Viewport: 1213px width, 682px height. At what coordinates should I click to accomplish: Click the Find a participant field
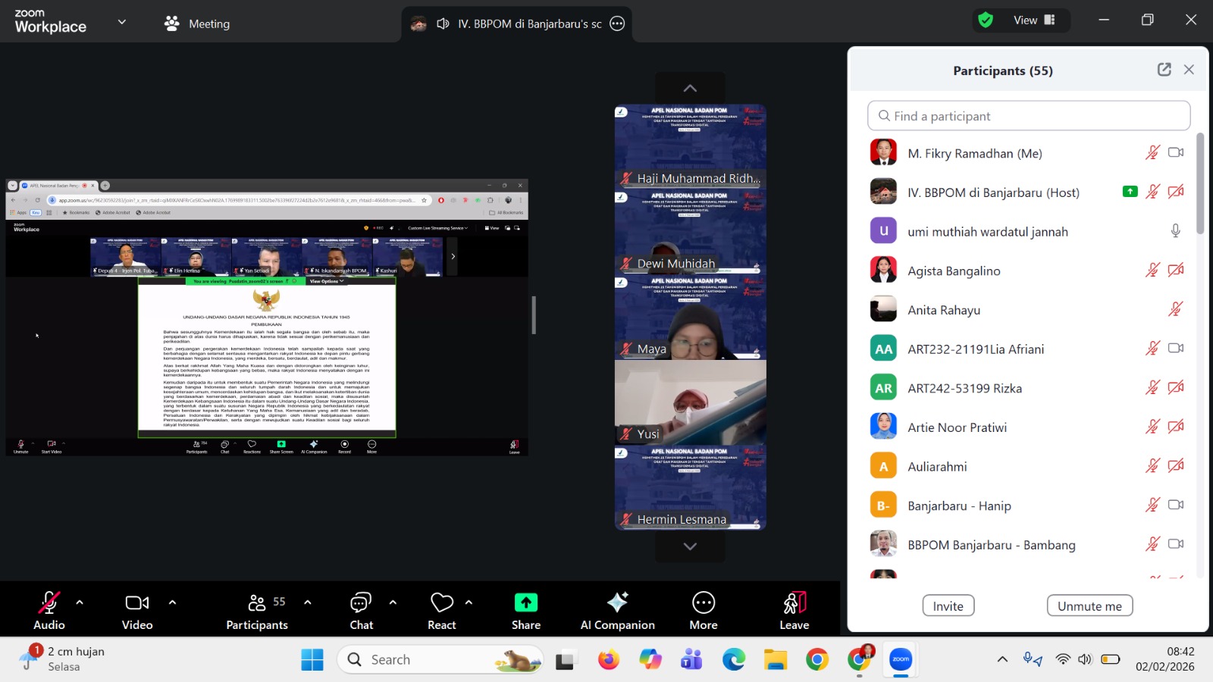1029,116
